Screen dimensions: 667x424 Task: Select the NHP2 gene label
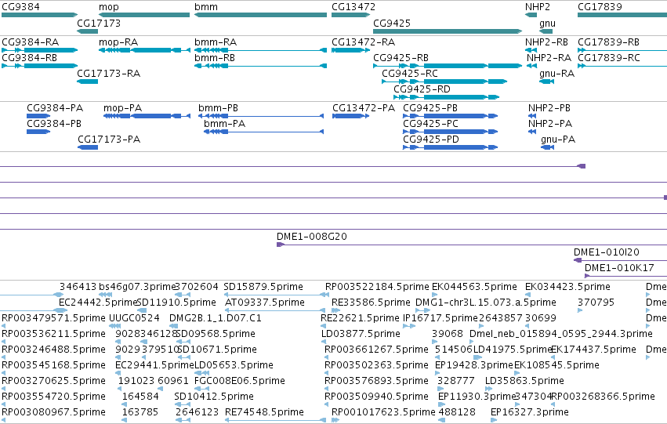tap(538, 7)
